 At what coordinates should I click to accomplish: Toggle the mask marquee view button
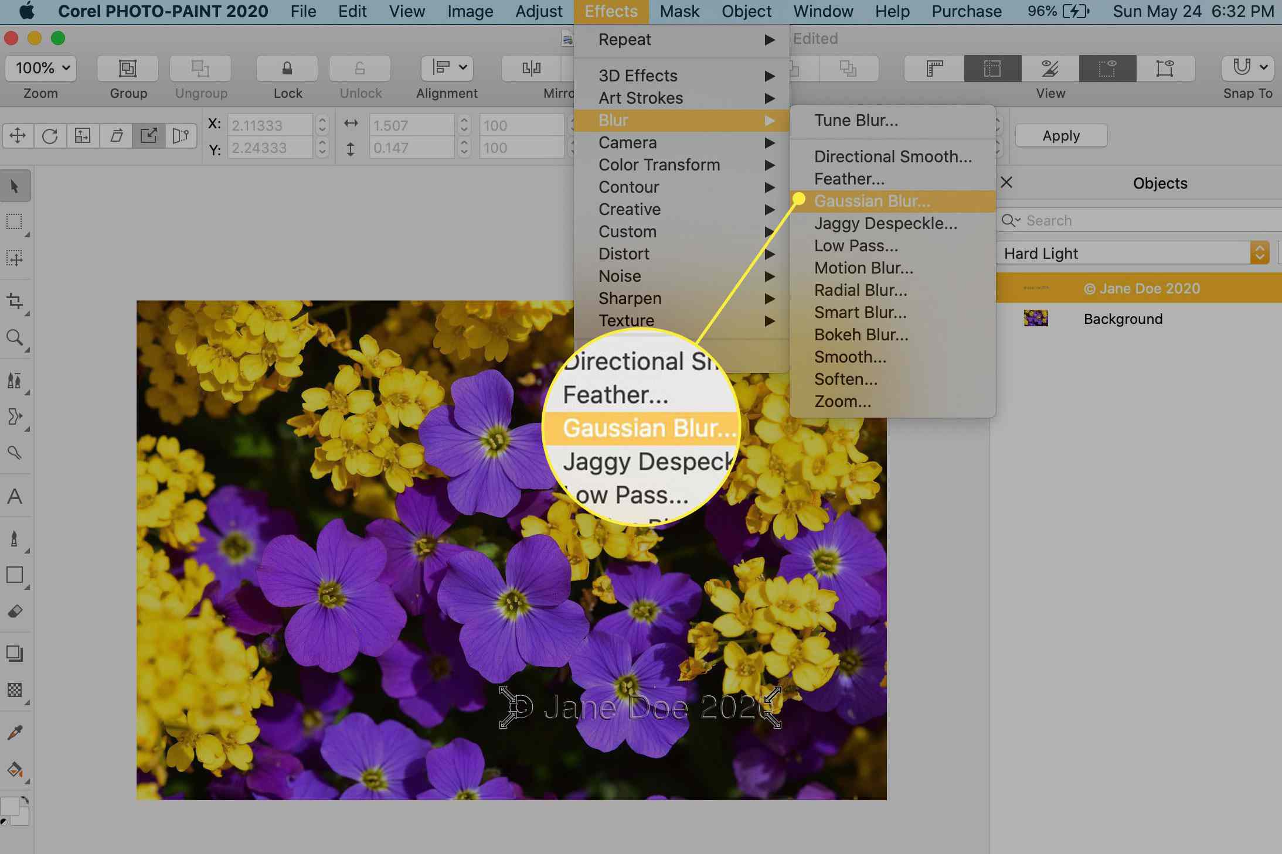coord(1107,69)
